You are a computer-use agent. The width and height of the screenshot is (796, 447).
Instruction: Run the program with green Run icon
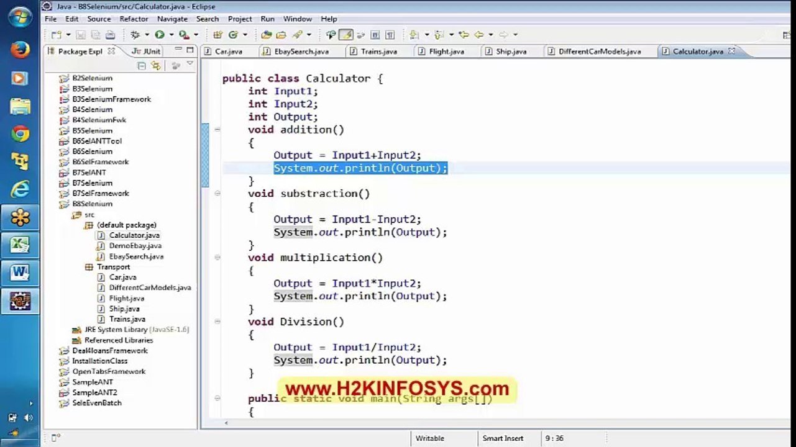click(x=159, y=35)
